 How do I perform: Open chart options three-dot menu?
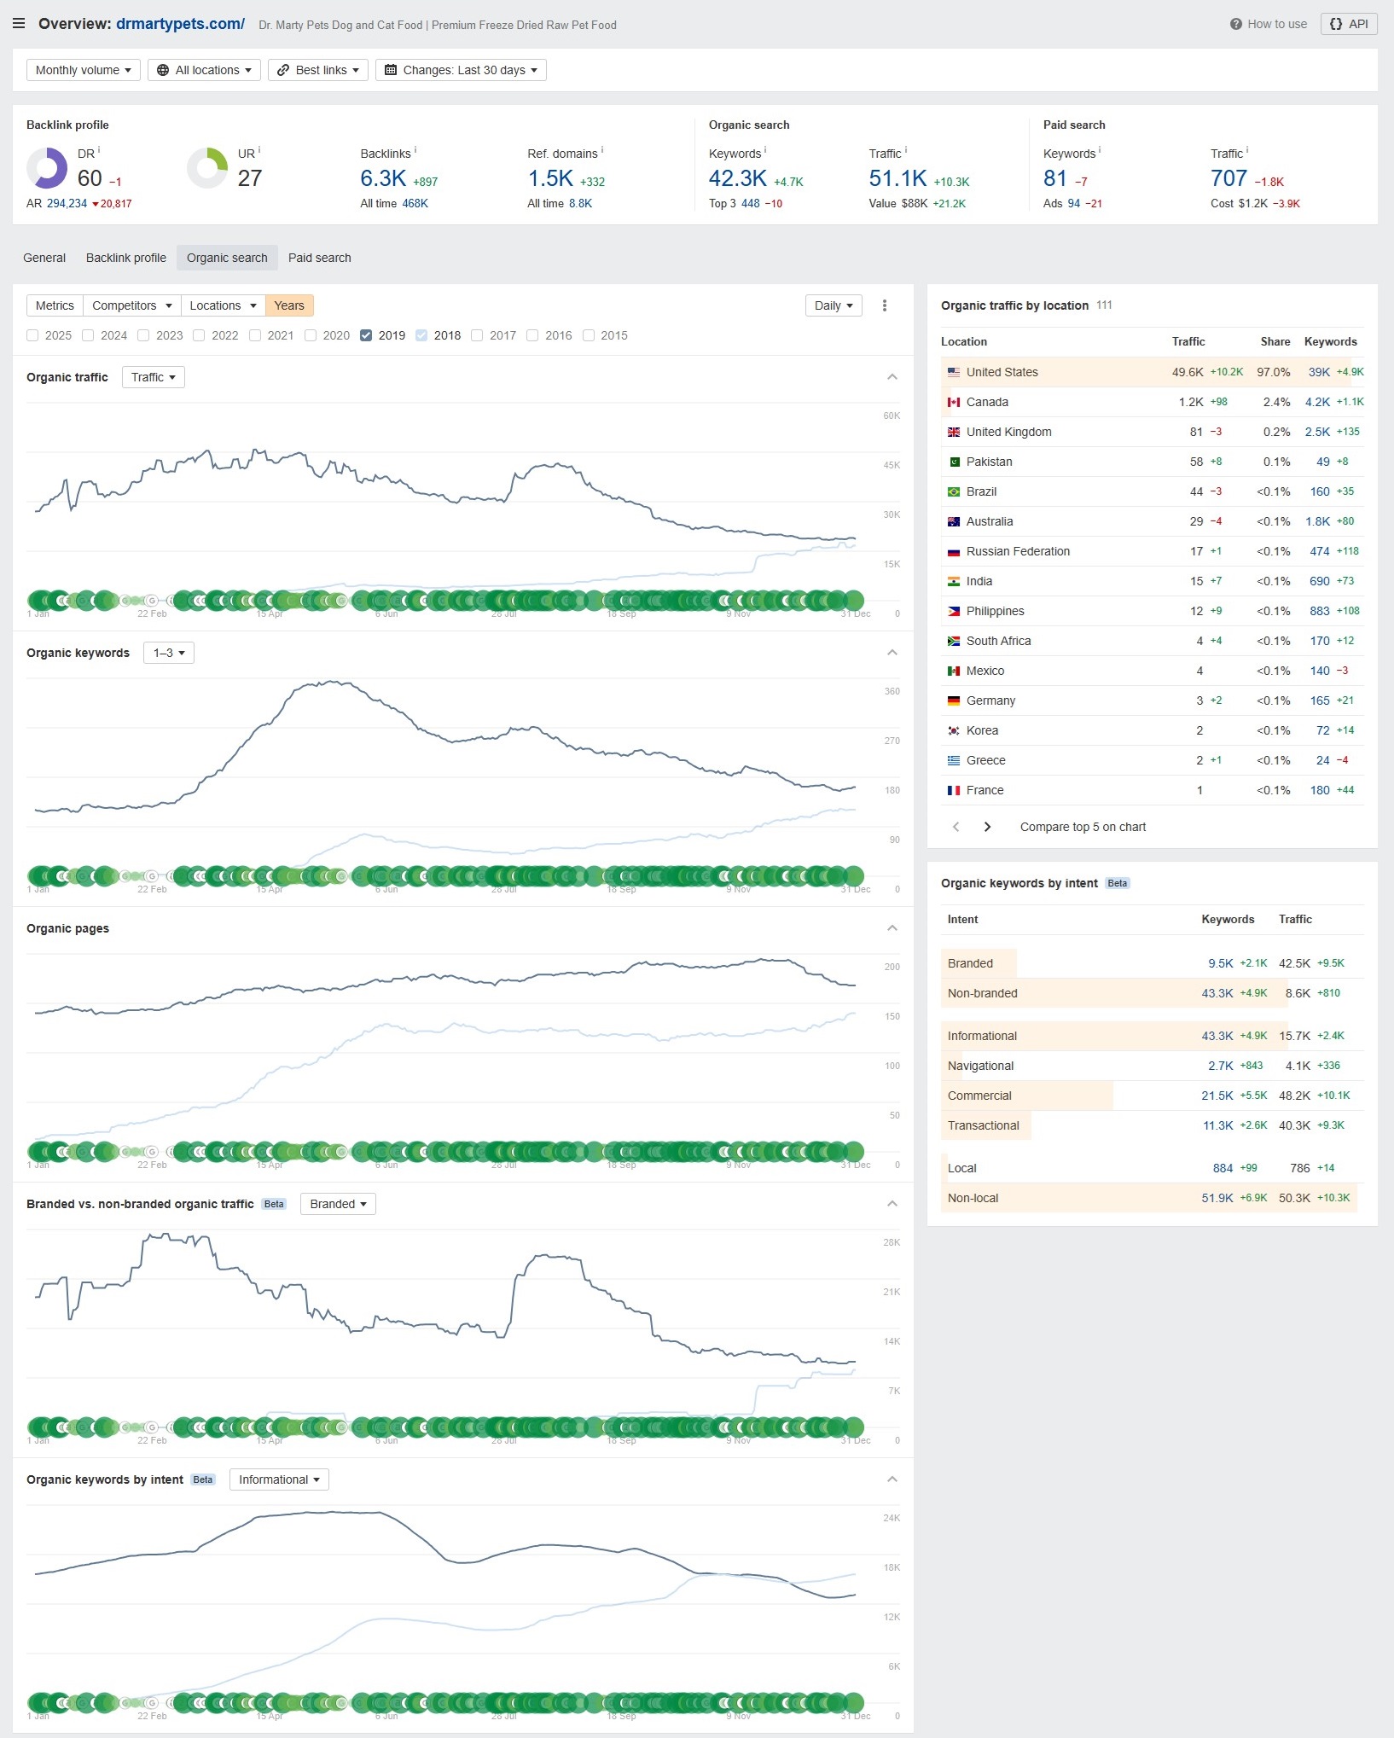pyautogui.click(x=885, y=305)
